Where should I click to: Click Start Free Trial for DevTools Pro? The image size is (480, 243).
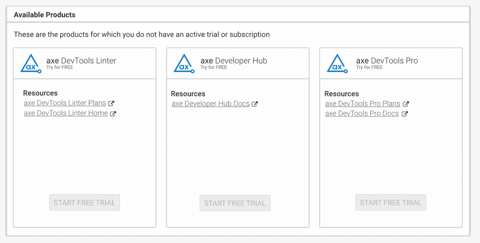coord(391,202)
